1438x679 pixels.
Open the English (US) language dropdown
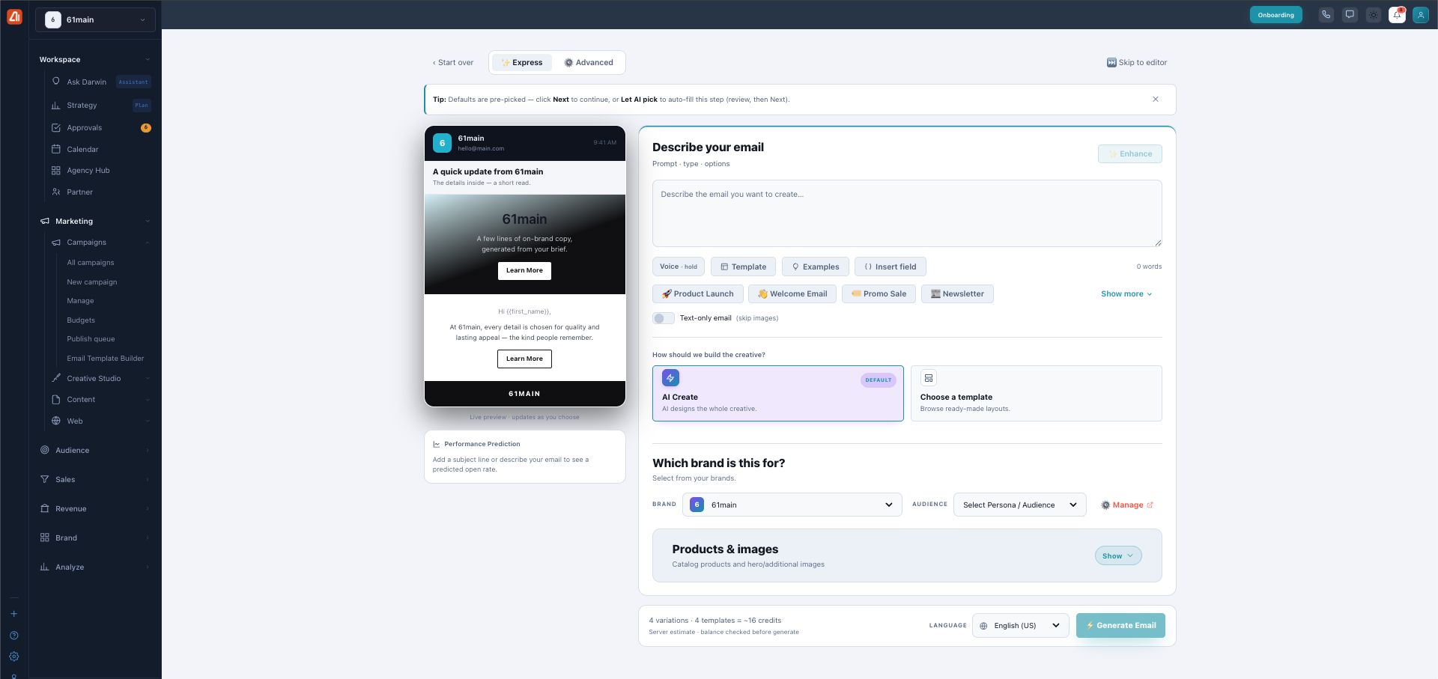pyautogui.click(x=1021, y=626)
